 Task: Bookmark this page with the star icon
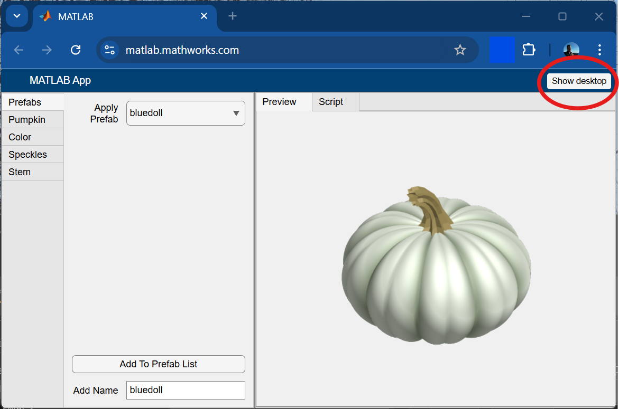(x=460, y=50)
